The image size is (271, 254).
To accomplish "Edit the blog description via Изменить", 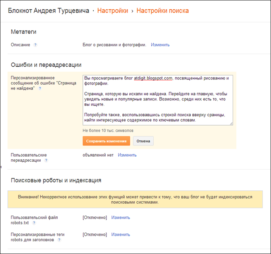I will (160, 45).
